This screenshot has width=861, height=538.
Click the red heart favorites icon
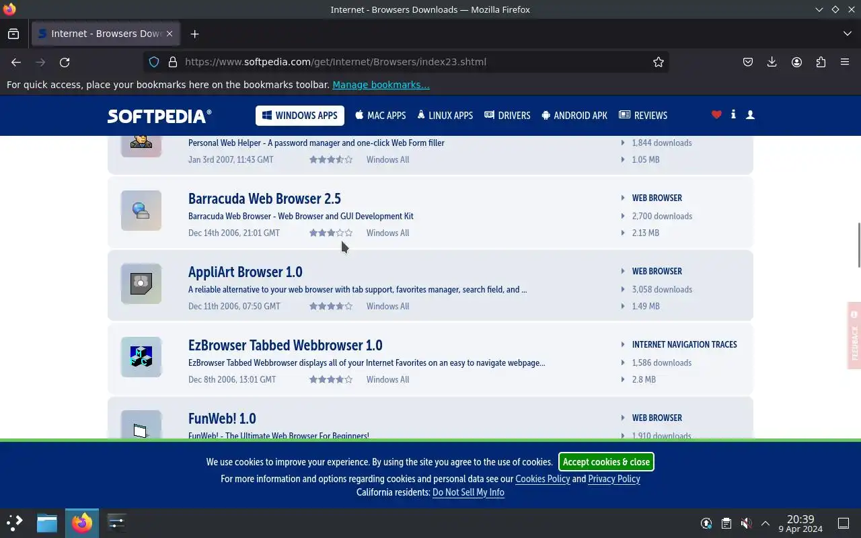(x=716, y=115)
